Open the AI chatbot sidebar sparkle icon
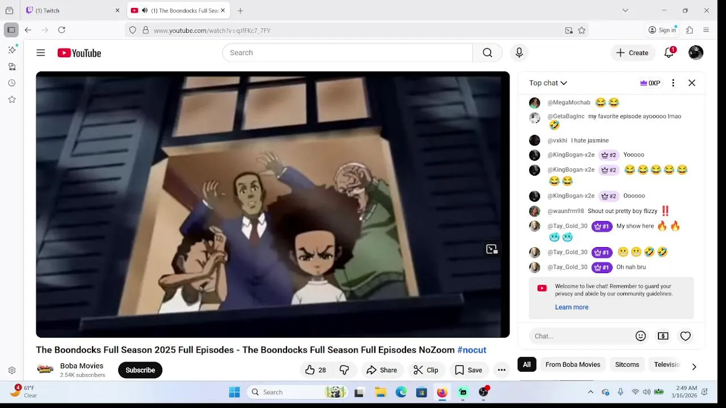Viewport: 726px width, 408px height. coord(12,50)
